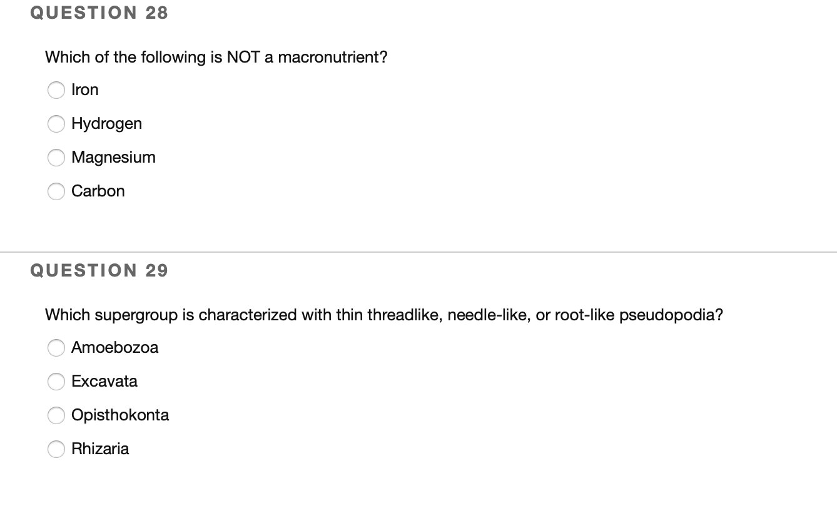This screenshot has height=508, width=837.
Task: Click the Opisthokonta answer label text
Action: [120, 415]
